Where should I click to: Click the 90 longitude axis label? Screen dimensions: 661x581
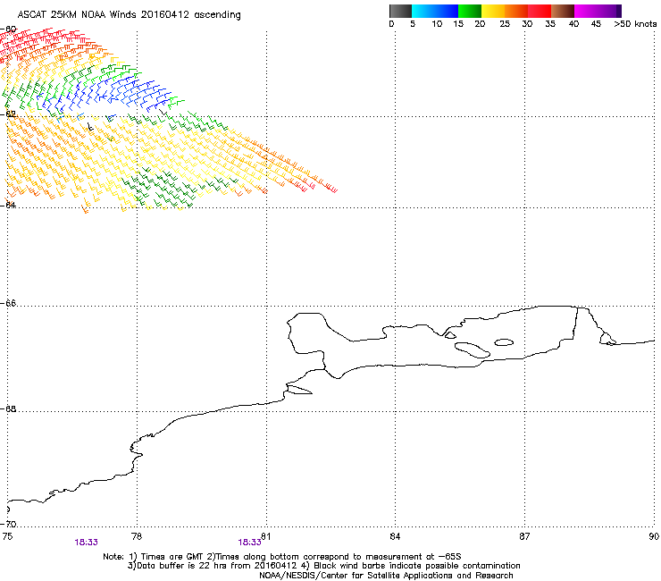tap(654, 536)
